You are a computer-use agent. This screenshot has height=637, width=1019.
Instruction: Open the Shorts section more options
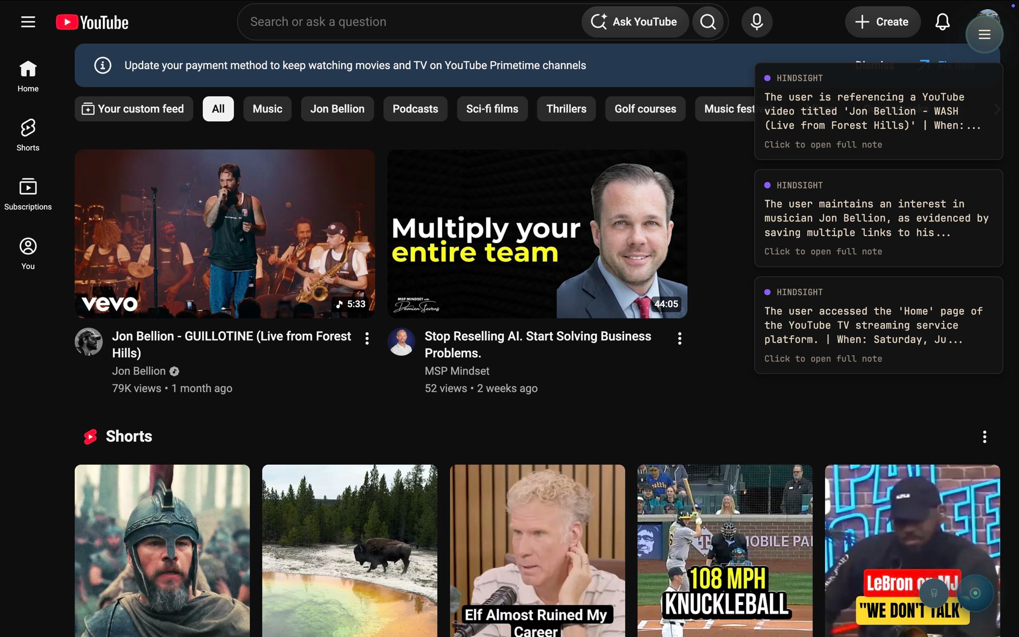pos(984,437)
